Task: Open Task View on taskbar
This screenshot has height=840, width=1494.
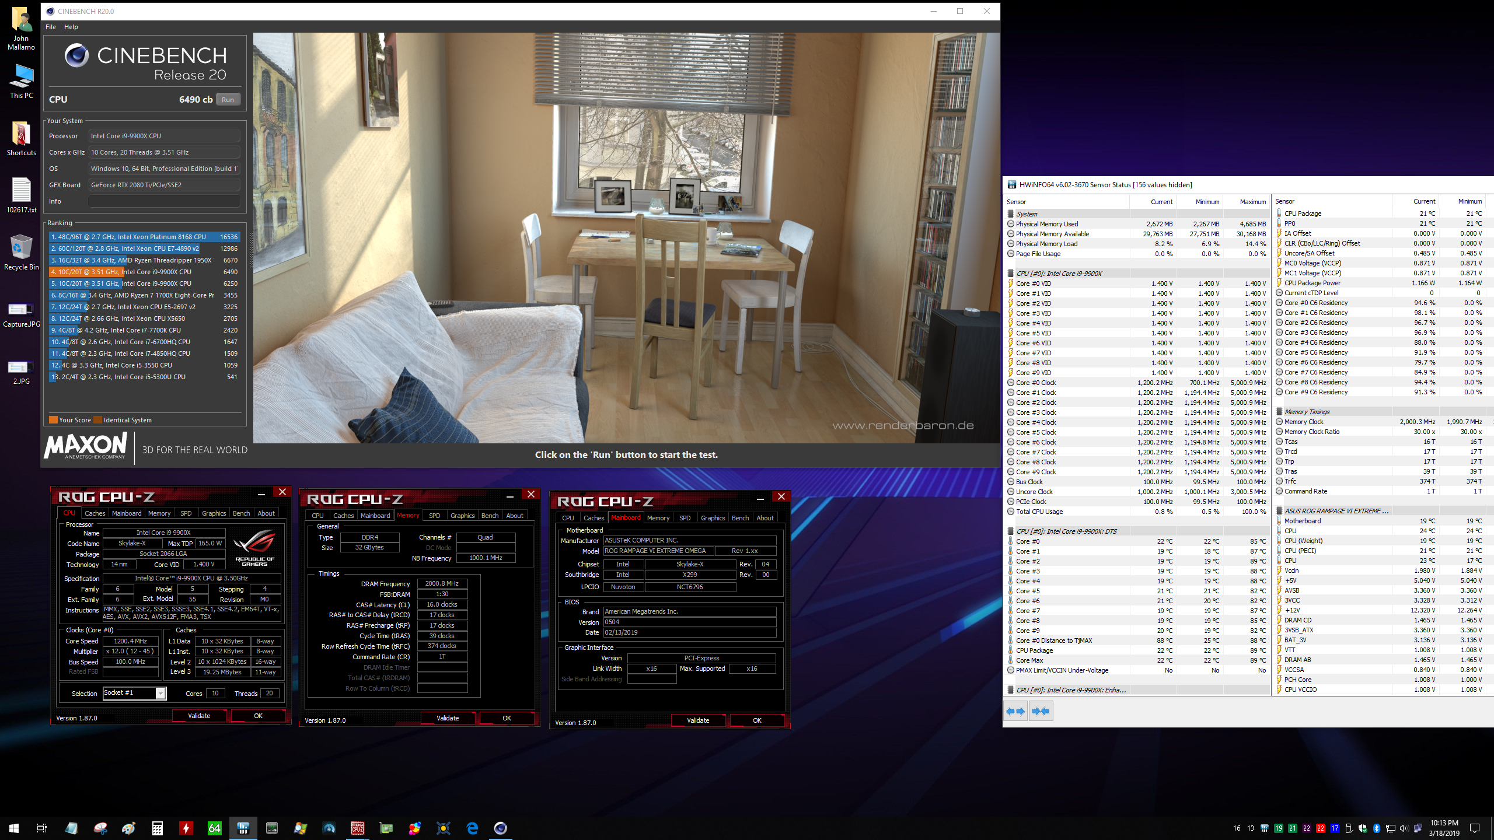Action: coord(42,828)
